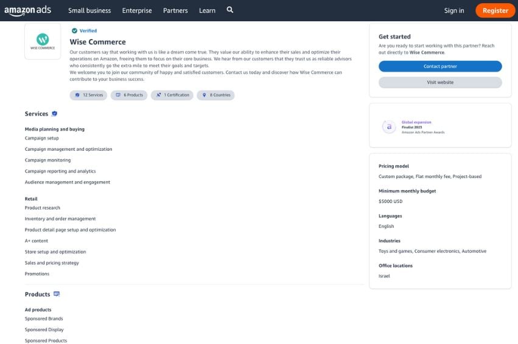Open the Partners menu
Viewport: 518px width, 344px height.
point(175,10)
